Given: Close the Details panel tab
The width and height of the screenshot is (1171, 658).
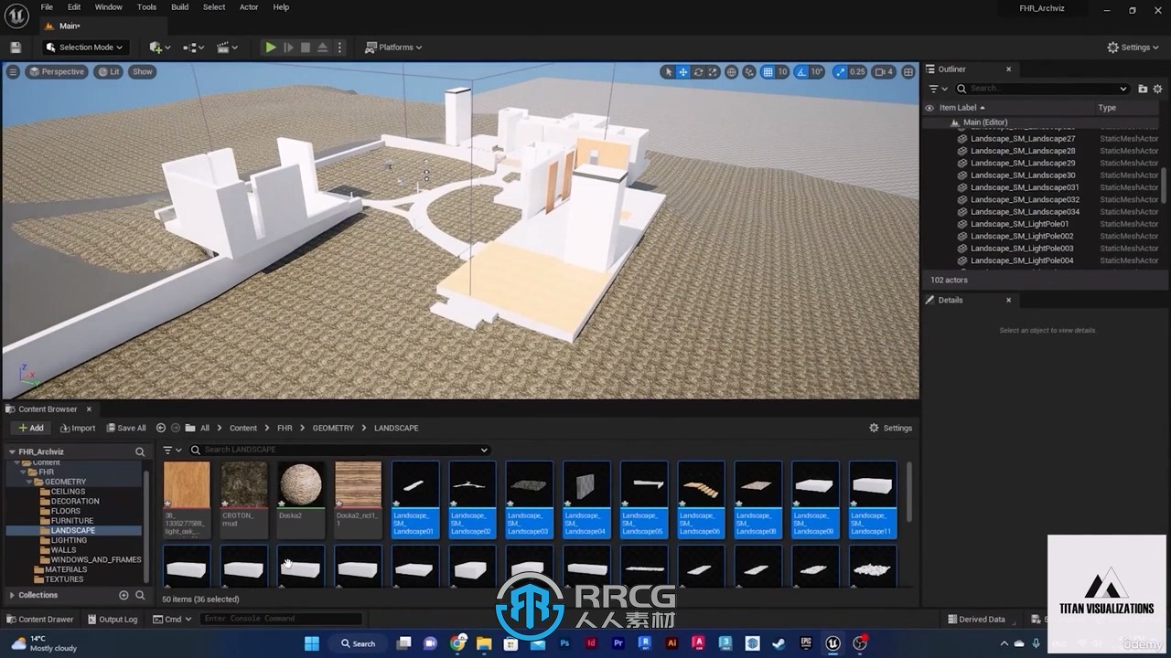Looking at the screenshot, I should (x=1009, y=300).
